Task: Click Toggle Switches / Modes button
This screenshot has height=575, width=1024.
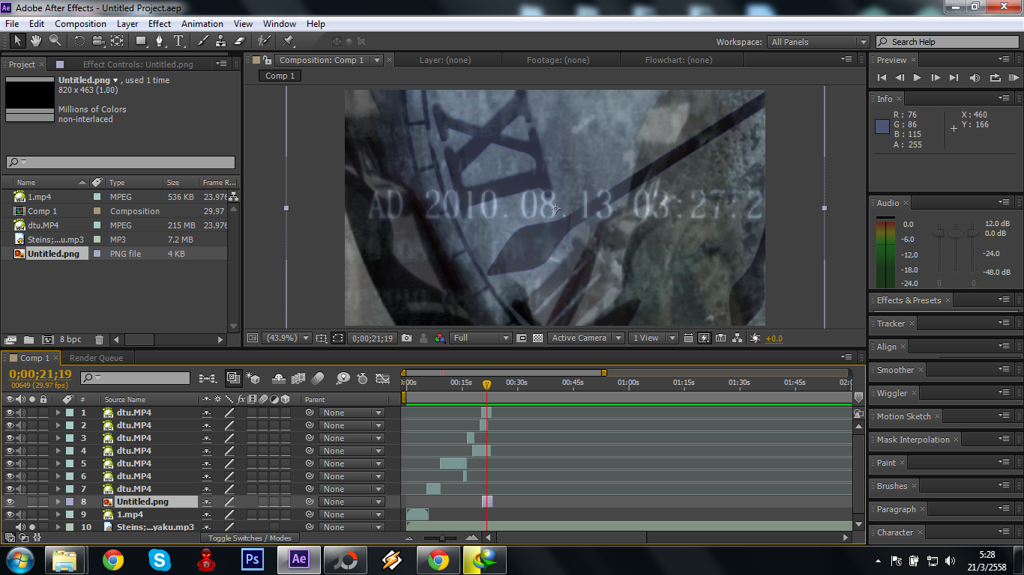Action: 250,538
